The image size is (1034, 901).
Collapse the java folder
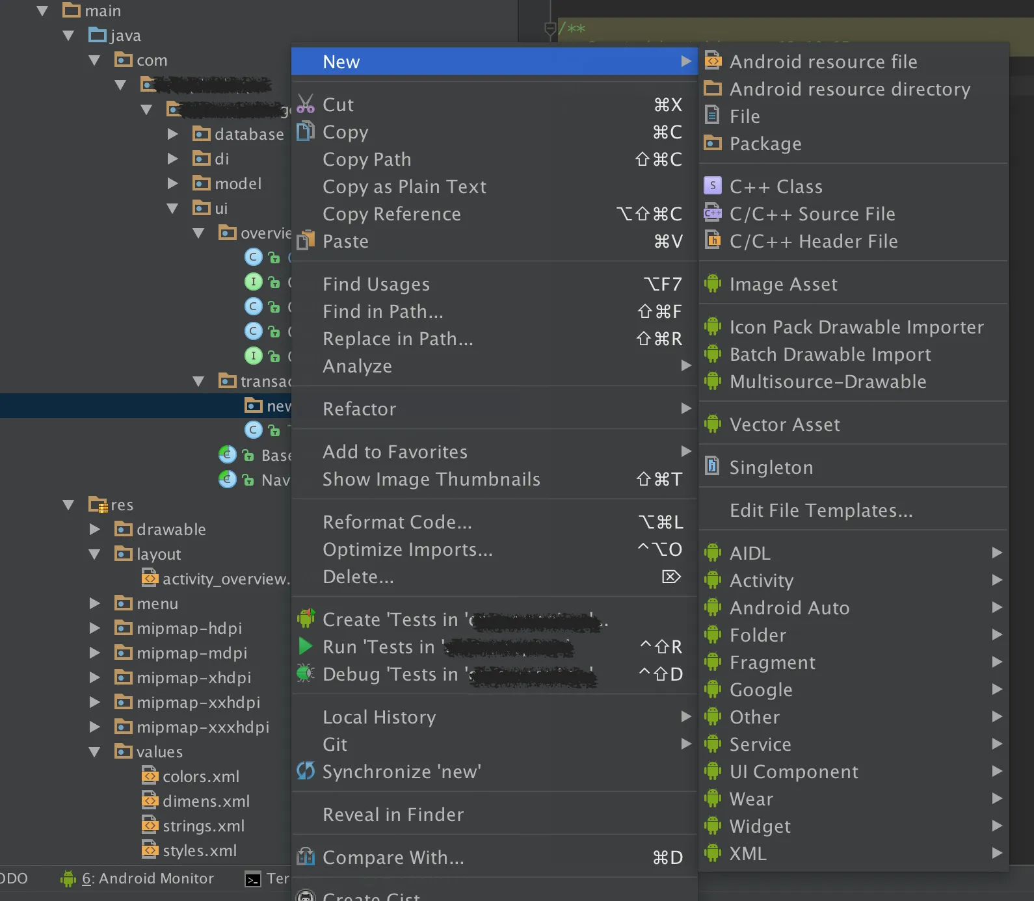point(68,35)
